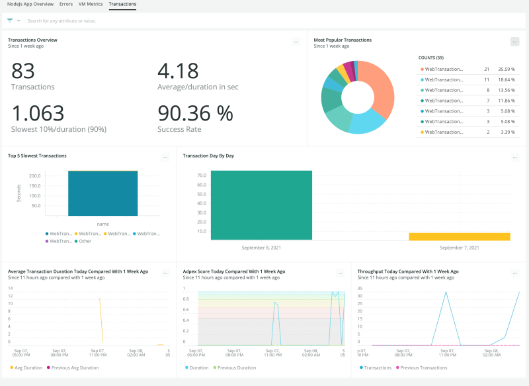The image size is (529, 386).
Task: Open the filter funnel icon beside search bar
Action: (x=9, y=21)
